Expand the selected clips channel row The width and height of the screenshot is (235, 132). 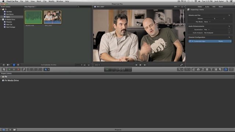click(192, 41)
